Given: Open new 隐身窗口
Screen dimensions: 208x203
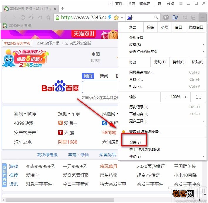Looking at the screenshot, I should [196, 27].
